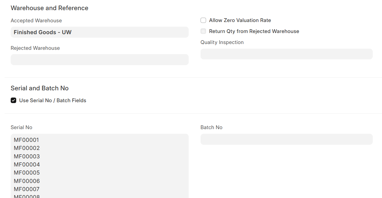Enable Allow Zero Valuation Rate checkbox
The image size is (382, 198).
coord(203,20)
